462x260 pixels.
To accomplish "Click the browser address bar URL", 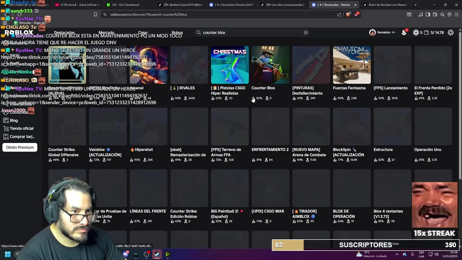I will [x=148, y=14].
